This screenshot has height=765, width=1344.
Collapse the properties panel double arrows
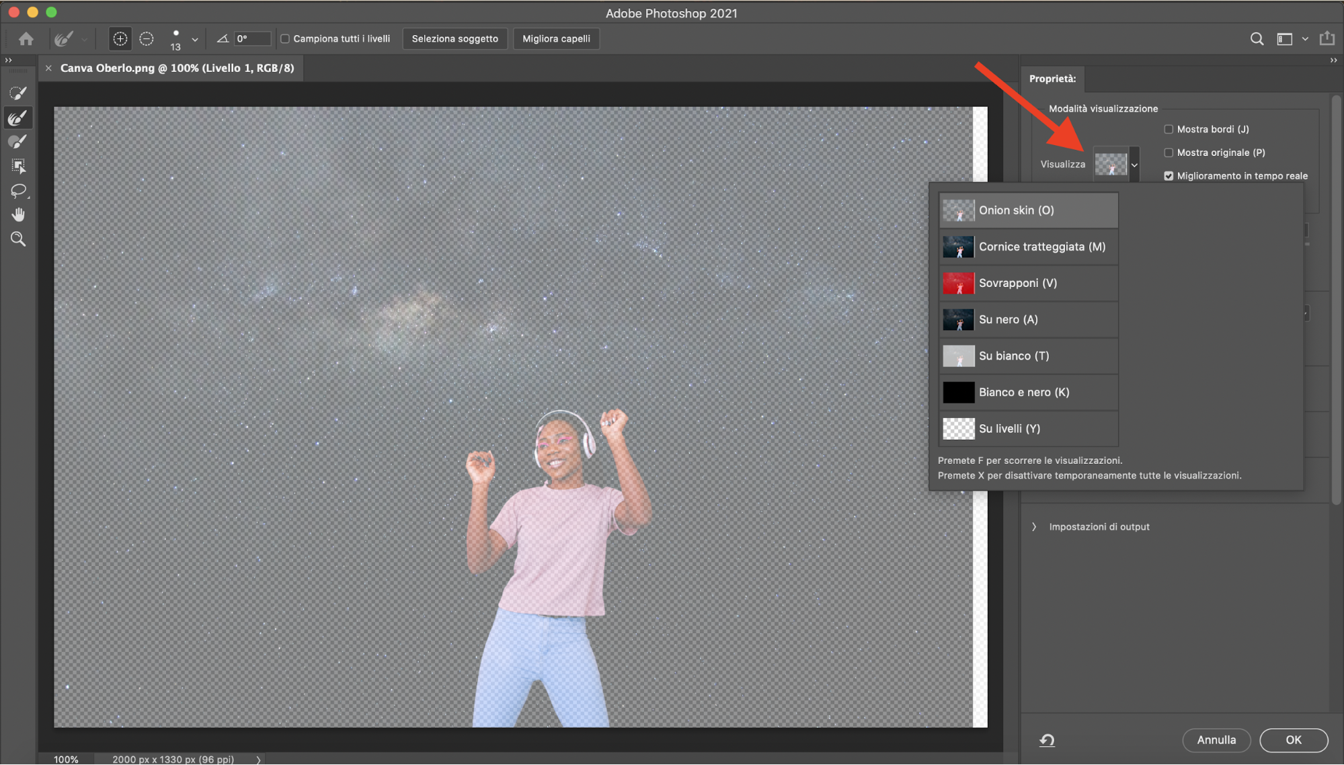(x=1333, y=61)
